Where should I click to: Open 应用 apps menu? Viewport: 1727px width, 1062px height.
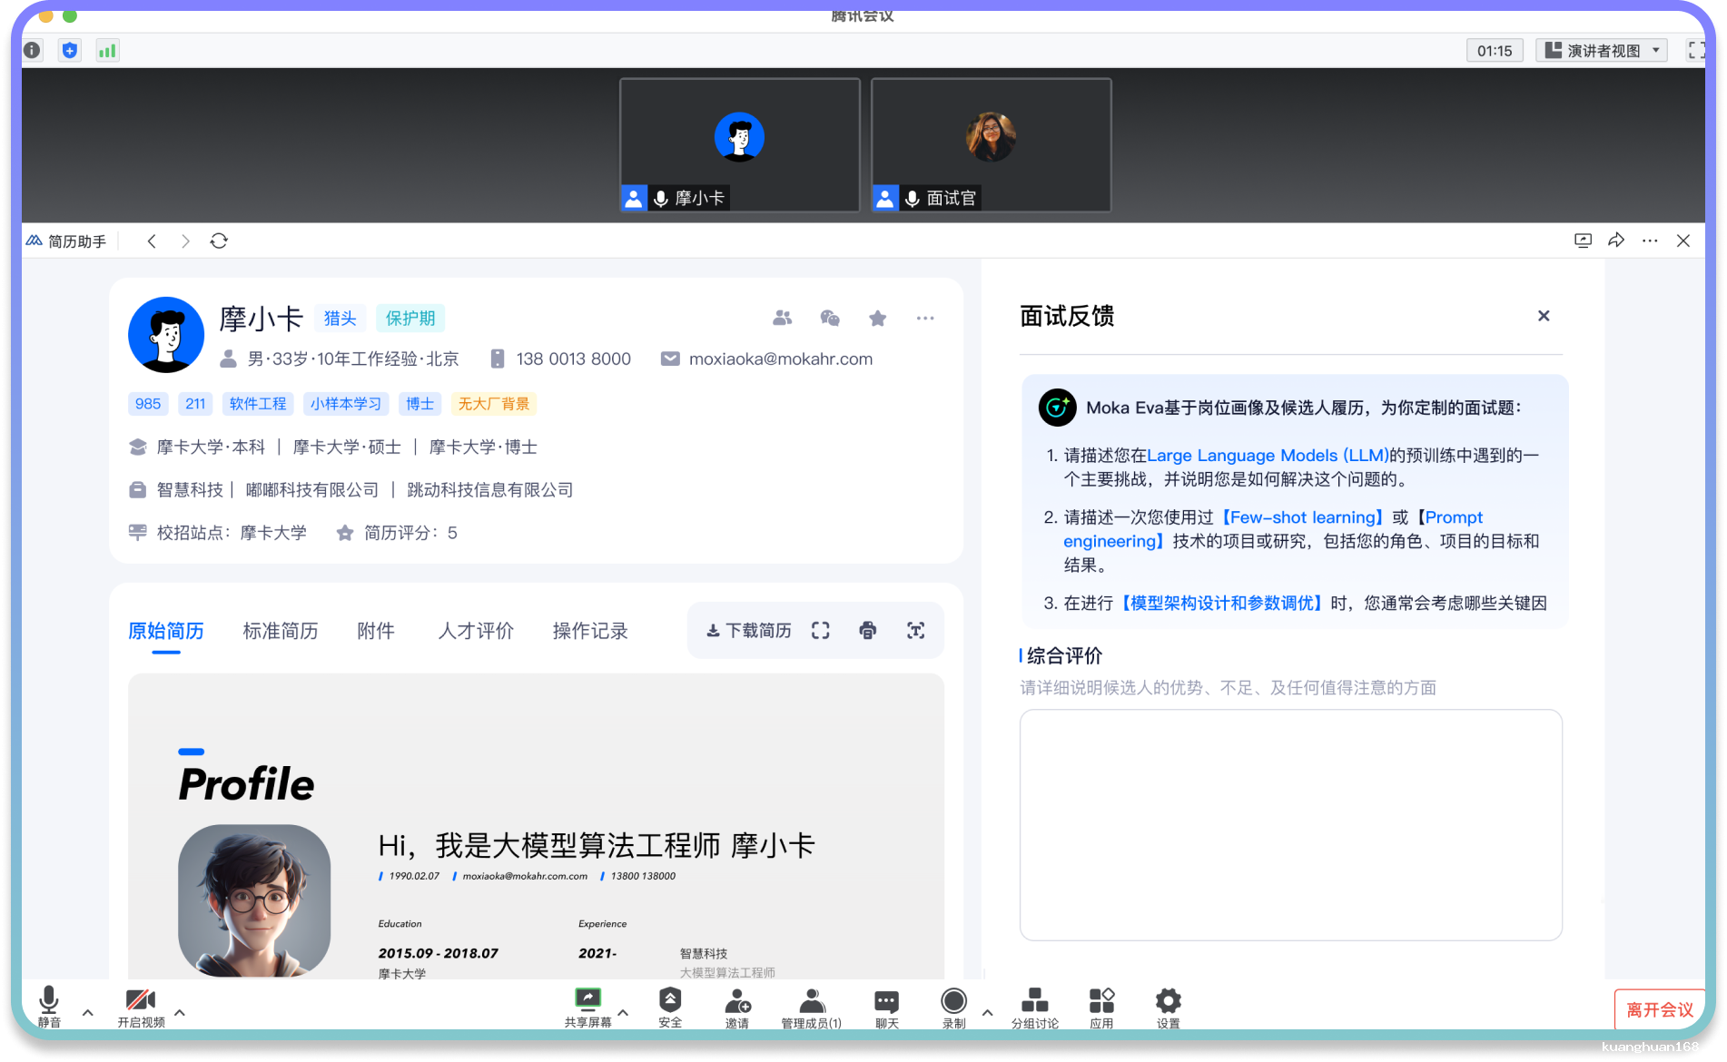coord(1101,1008)
